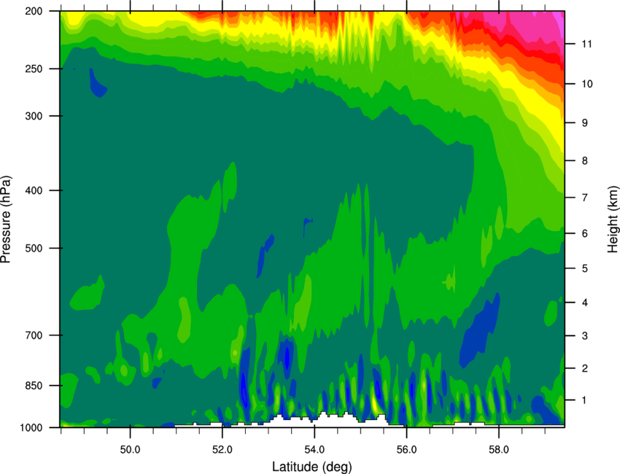This screenshot has width=620, height=474.
Task: Pick the 6 km height label
Action: pyautogui.click(x=585, y=233)
